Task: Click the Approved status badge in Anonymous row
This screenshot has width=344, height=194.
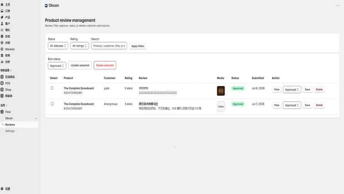Action: click(238, 104)
